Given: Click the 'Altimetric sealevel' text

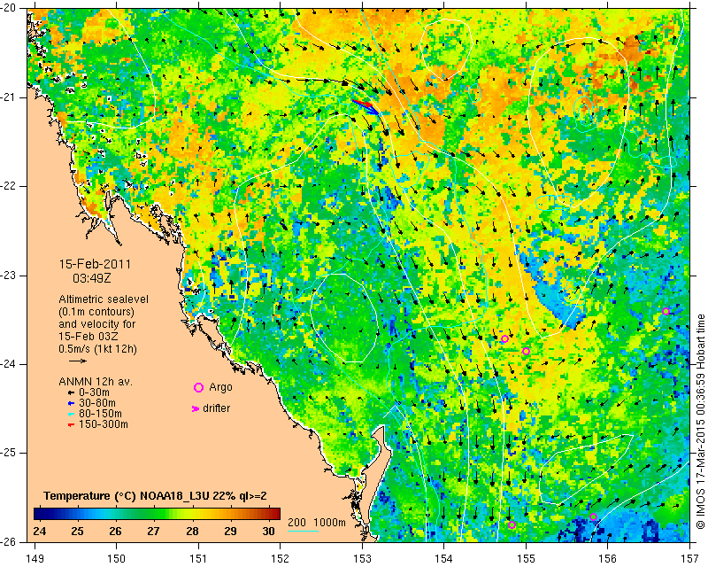Looking at the screenshot, I should 104,299.
